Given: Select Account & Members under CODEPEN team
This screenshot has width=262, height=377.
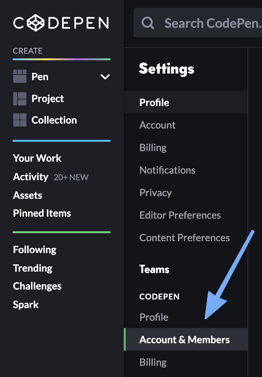Looking at the screenshot, I should tap(185, 340).
